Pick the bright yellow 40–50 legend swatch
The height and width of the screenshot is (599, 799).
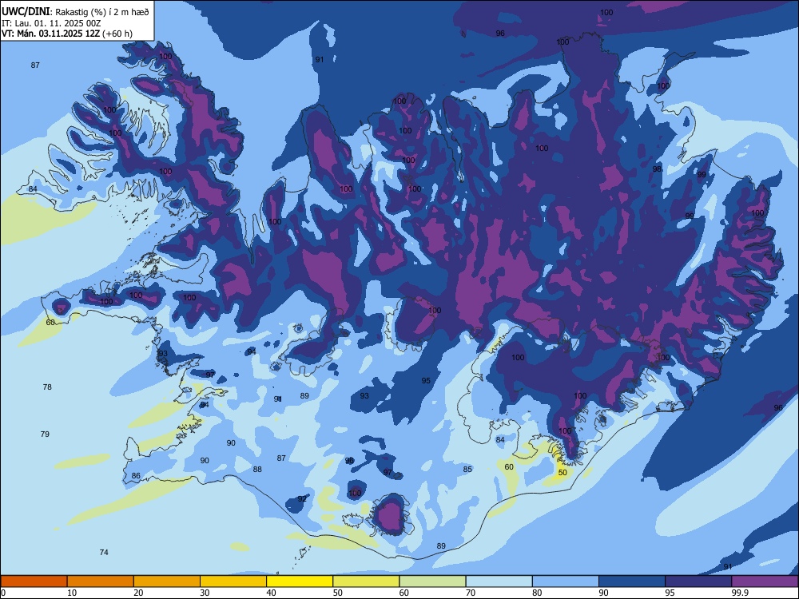click(300, 581)
